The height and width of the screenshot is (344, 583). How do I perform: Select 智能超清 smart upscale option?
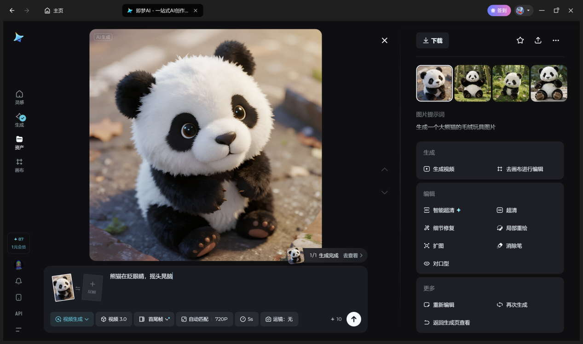(443, 210)
